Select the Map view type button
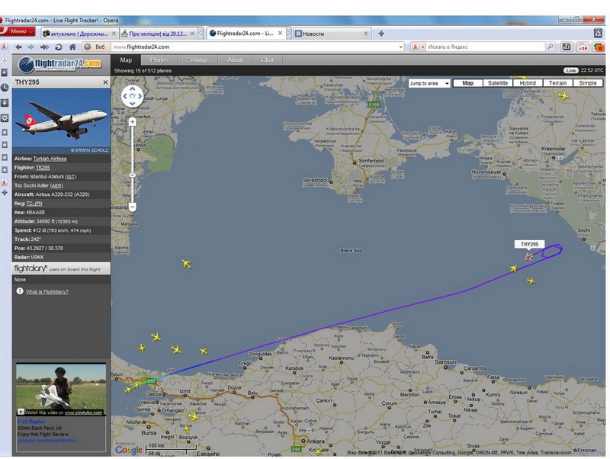 (x=467, y=83)
